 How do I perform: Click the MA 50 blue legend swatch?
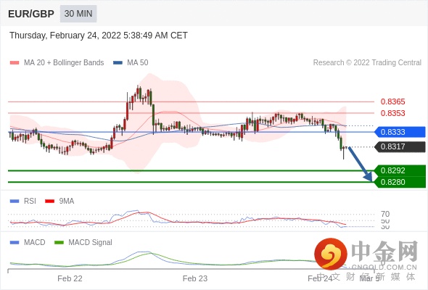pos(118,63)
